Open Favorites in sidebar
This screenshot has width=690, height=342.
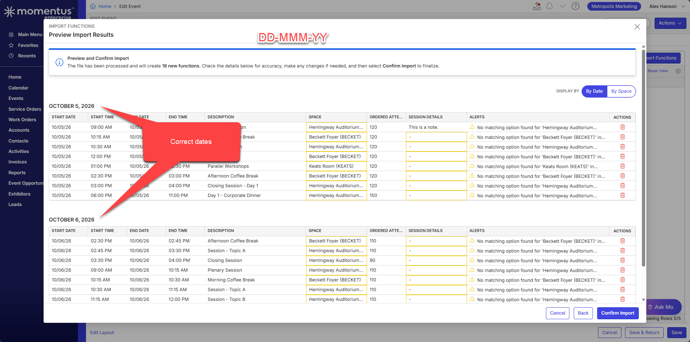[x=23, y=45]
